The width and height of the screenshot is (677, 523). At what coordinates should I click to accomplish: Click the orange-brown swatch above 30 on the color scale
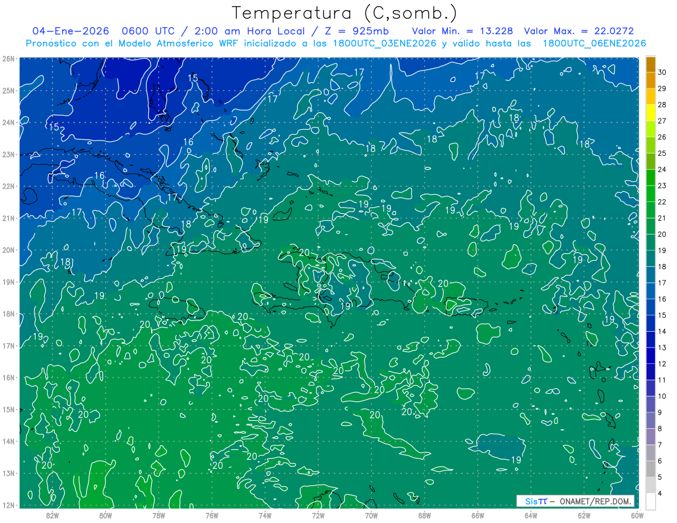click(650, 64)
